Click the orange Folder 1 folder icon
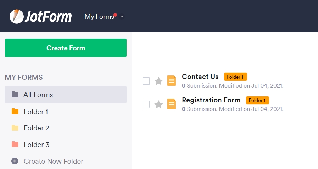 [15, 112]
